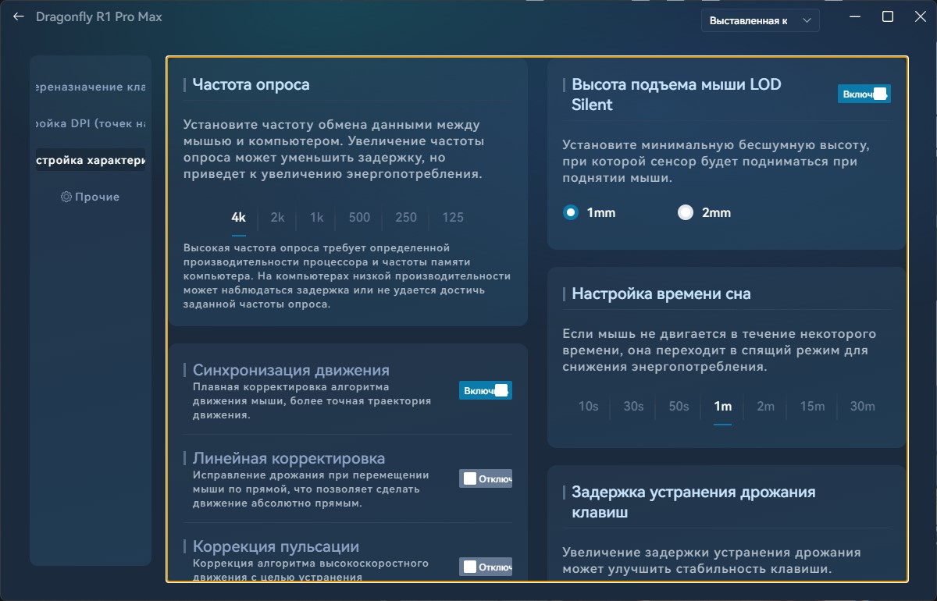Screen dimensions: 937x601
Task: Set sleep time to 10s
Action: point(589,407)
